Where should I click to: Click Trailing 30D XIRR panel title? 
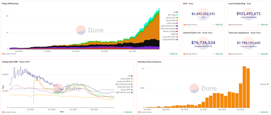click(10, 62)
